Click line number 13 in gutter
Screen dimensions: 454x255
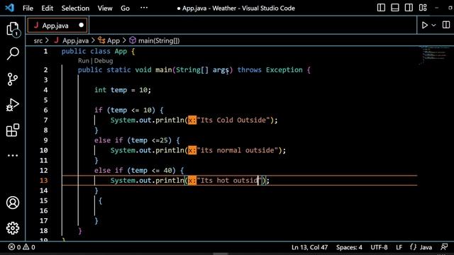click(x=43, y=181)
